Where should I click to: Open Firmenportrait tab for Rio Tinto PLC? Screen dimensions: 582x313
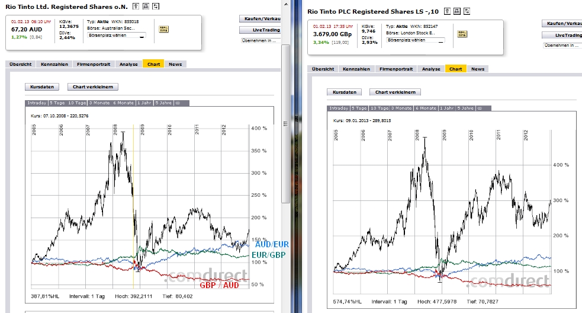[x=396, y=69]
